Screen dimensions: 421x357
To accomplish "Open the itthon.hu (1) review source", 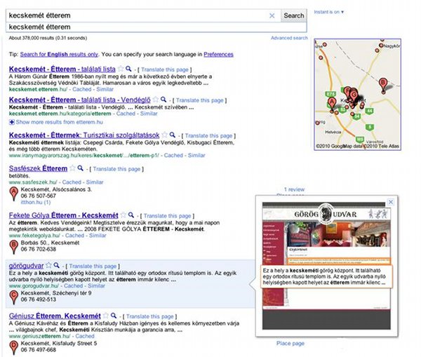I will click(x=36, y=202).
